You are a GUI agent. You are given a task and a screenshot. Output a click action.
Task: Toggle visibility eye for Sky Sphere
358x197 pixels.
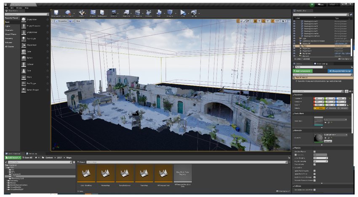(x=294, y=53)
